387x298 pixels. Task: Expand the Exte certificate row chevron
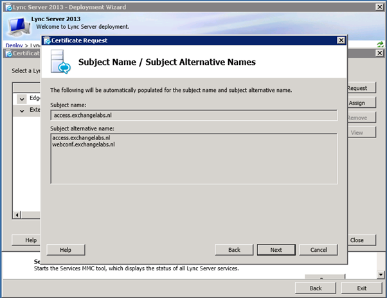point(22,110)
